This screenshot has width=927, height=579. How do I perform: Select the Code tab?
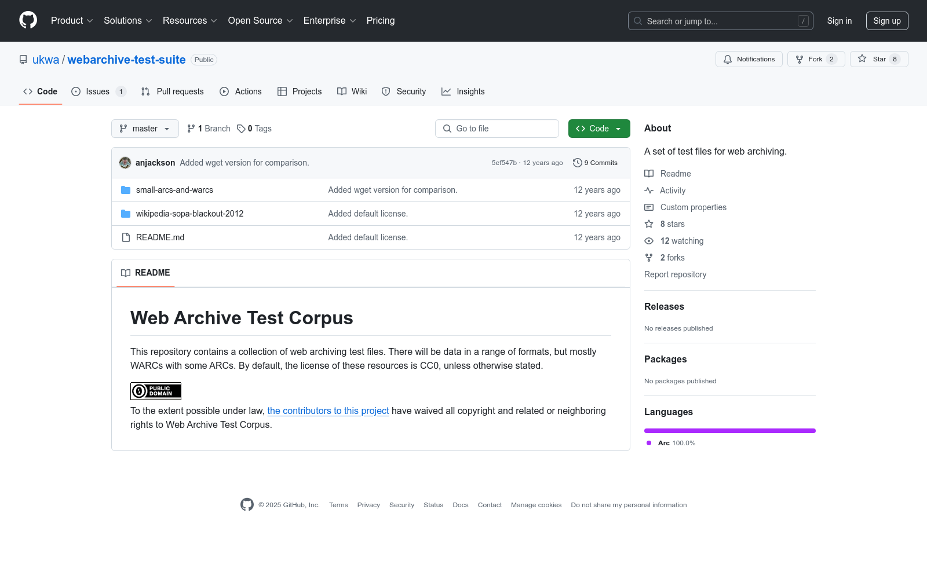coord(41,91)
